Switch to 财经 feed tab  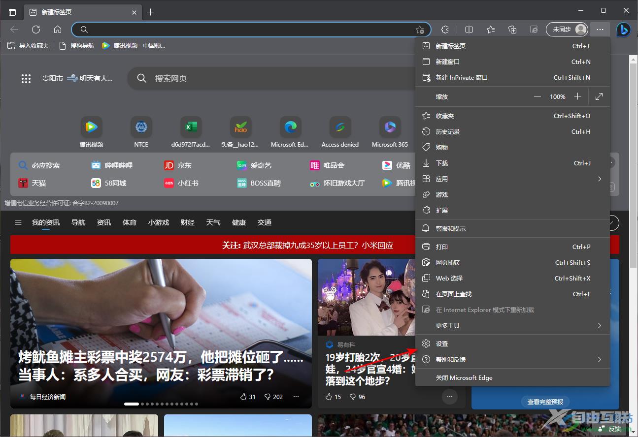coord(188,222)
